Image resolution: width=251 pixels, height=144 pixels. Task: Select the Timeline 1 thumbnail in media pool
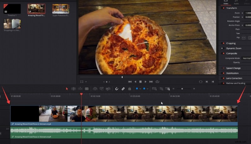point(12,9)
